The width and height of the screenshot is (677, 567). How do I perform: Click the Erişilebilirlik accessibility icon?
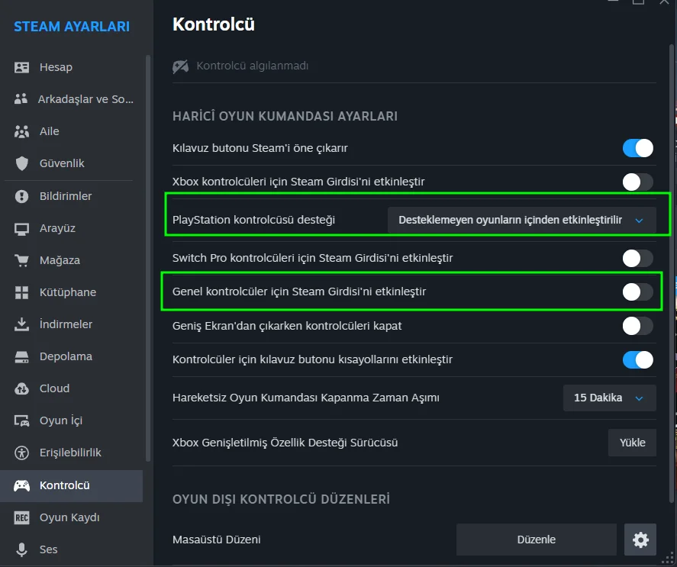(21, 453)
